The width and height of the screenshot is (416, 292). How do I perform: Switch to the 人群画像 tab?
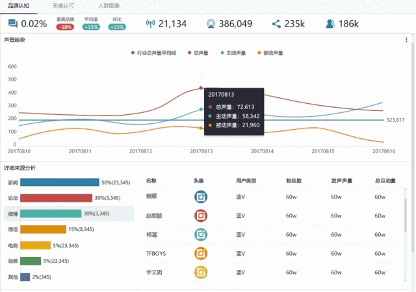(109, 5)
